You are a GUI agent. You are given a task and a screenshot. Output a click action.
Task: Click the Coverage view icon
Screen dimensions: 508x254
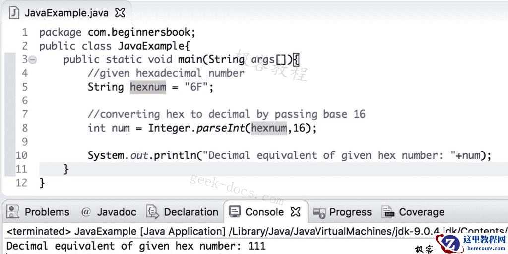click(x=388, y=212)
